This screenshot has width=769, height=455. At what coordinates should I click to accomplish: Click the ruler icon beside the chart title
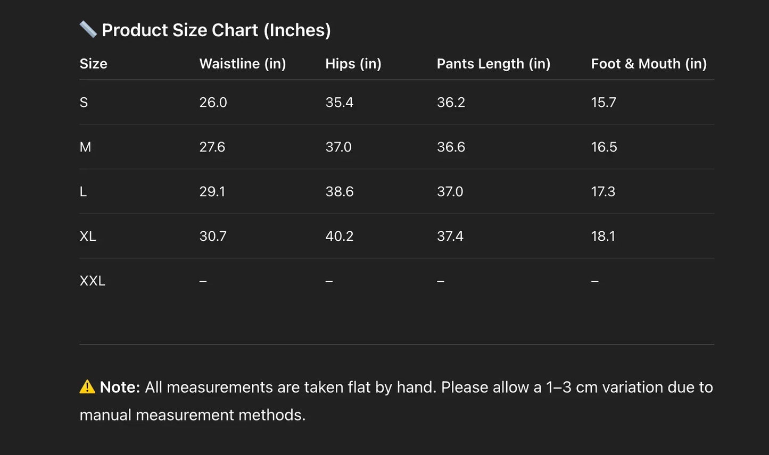pos(88,30)
